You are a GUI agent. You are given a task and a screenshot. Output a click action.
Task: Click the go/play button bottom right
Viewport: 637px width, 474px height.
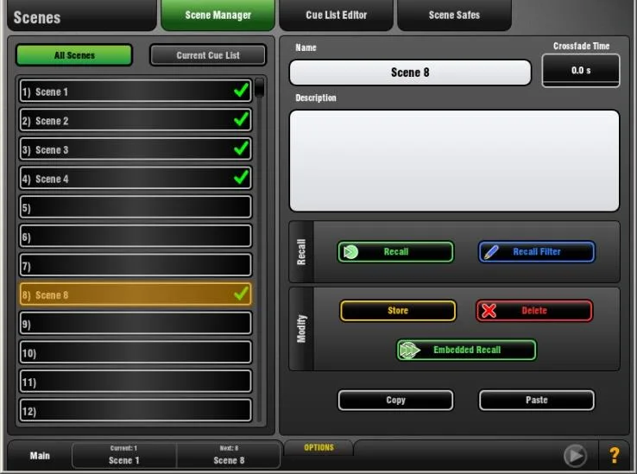(x=575, y=456)
